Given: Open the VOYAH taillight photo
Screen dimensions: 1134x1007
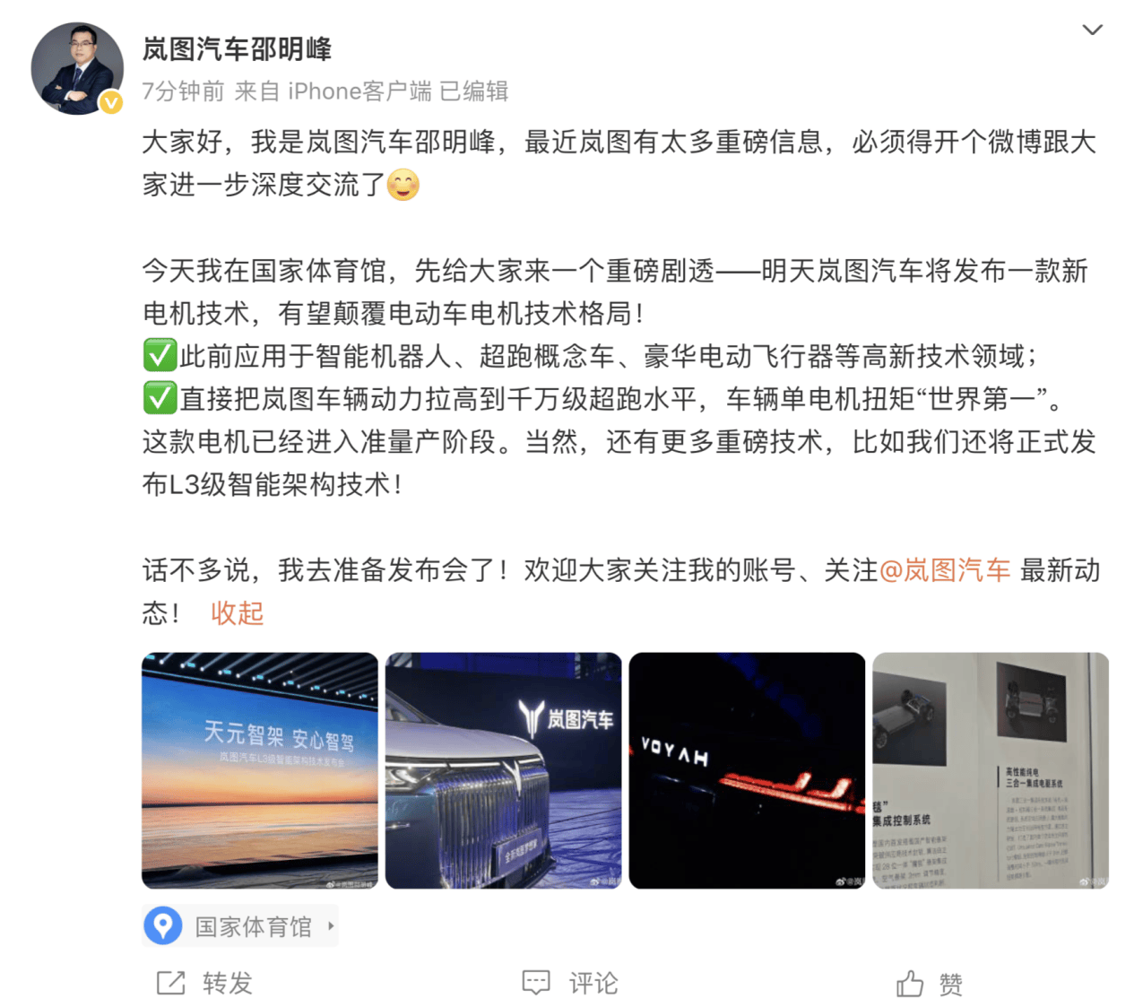Looking at the screenshot, I should coord(748,770).
